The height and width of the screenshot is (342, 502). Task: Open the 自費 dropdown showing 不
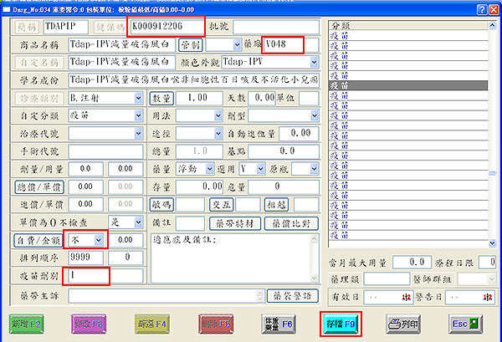[x=100, y=240]
